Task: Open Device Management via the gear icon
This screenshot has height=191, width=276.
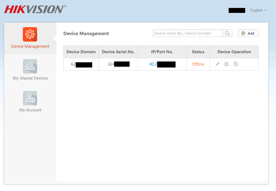Action: point(30,34)
